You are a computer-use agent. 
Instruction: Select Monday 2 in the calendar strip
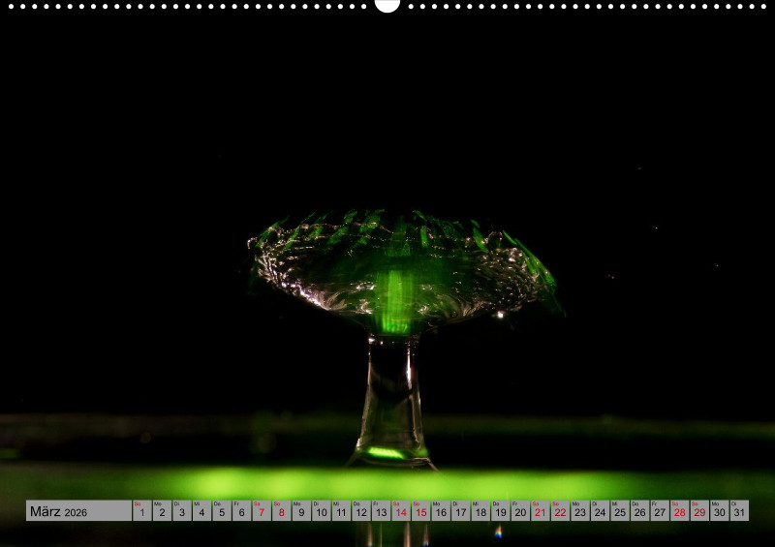(x=162, y=511)
